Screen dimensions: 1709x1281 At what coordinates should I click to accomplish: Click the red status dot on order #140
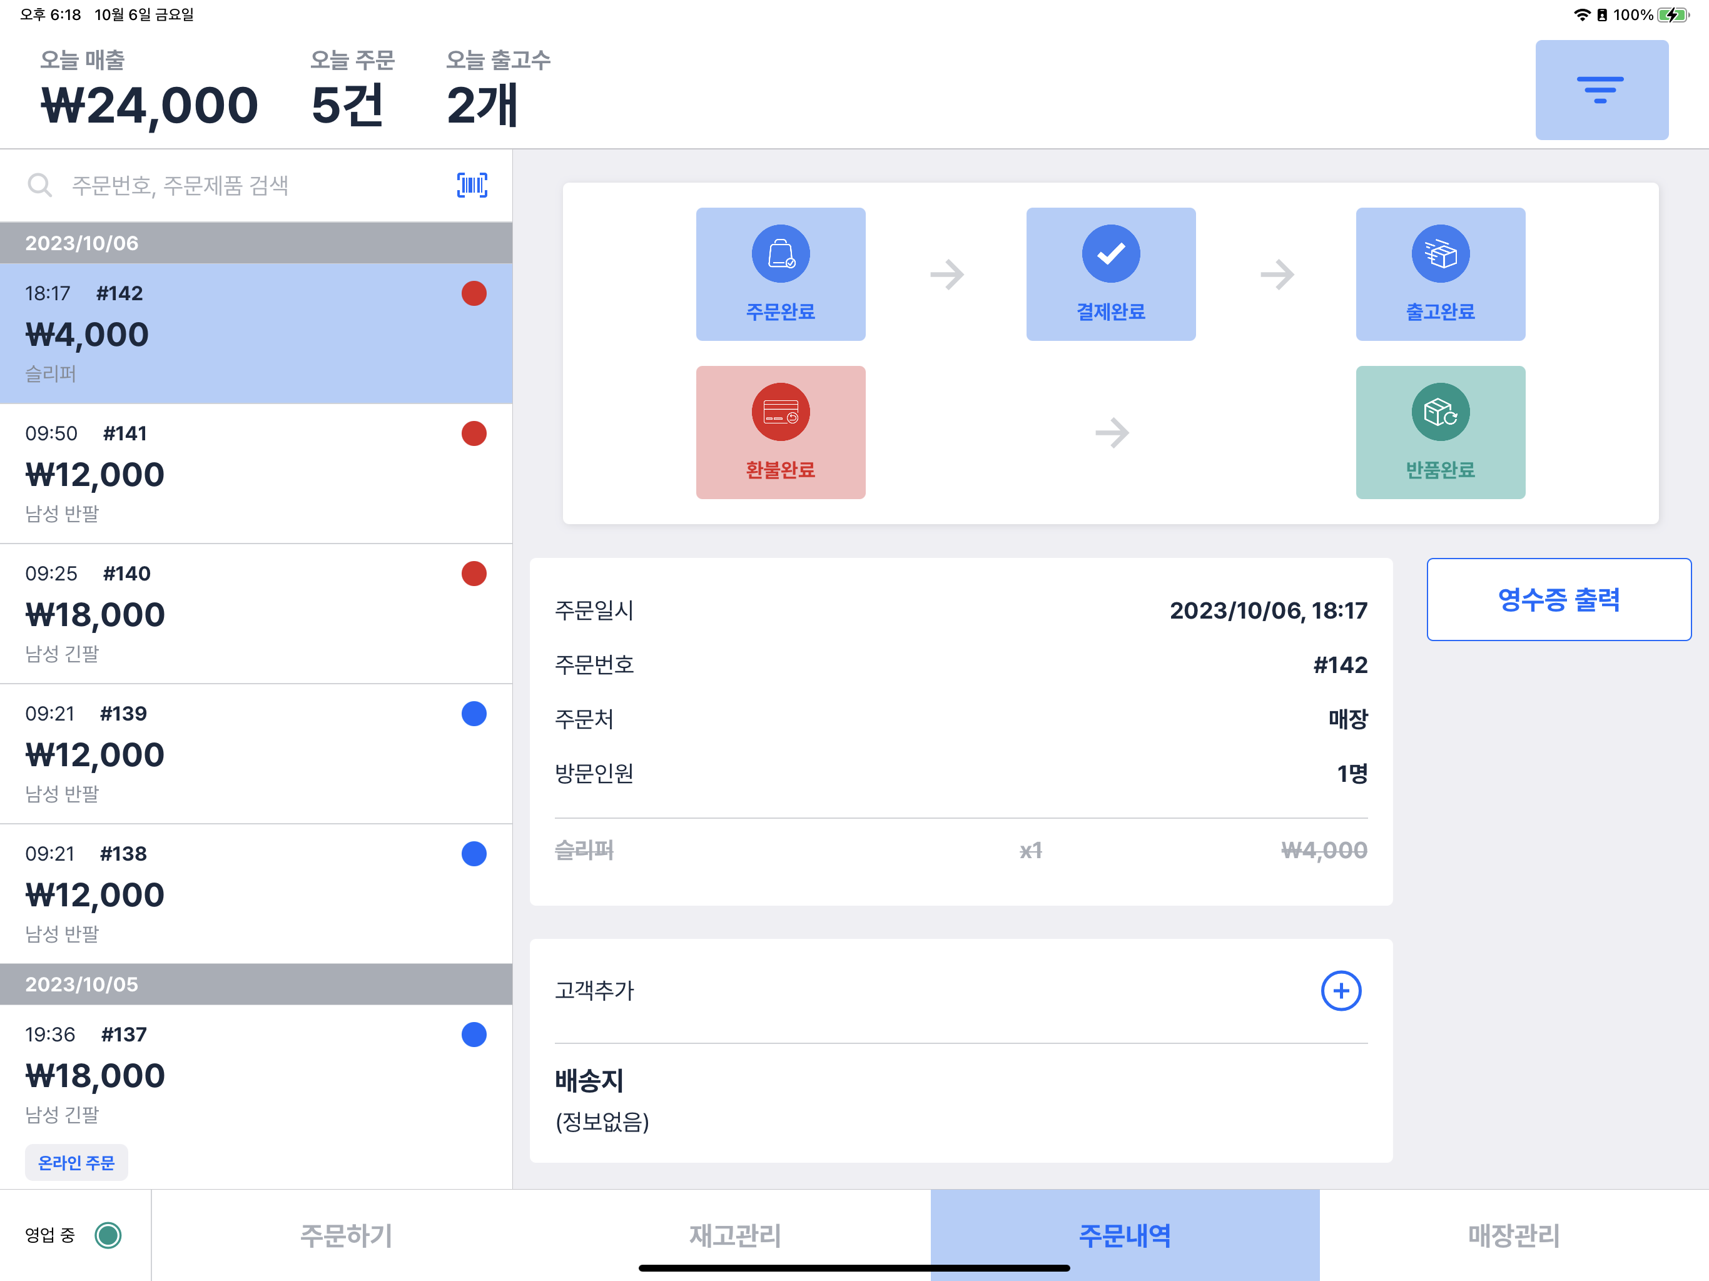[474, 574]
